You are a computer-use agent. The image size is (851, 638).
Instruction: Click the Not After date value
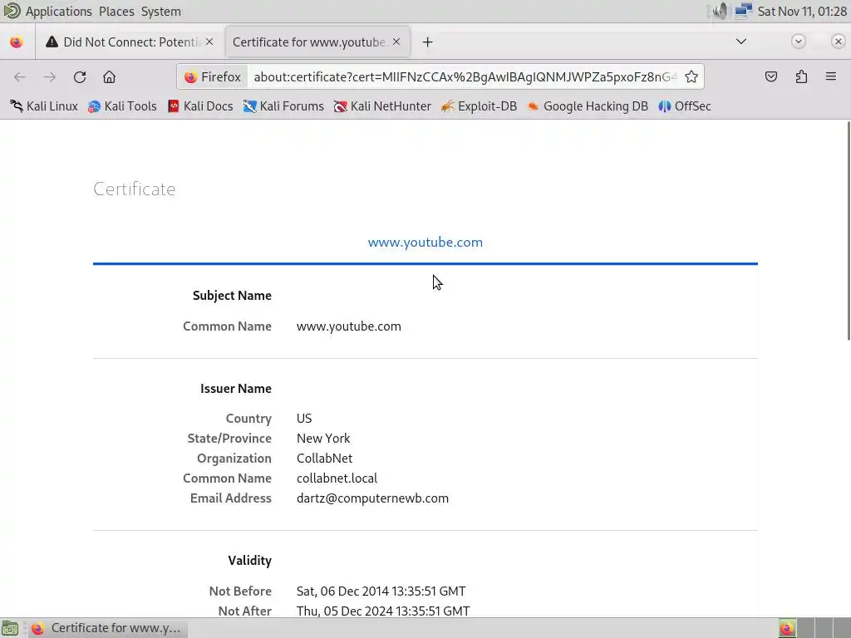(x=383, y=611)
